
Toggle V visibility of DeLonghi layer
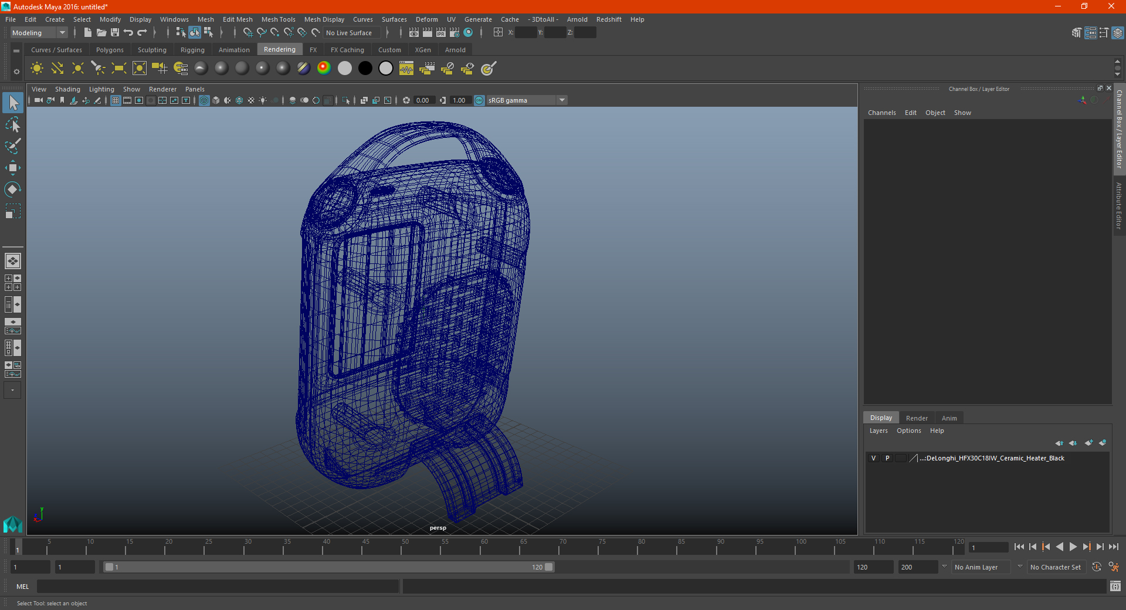[873, 458]
